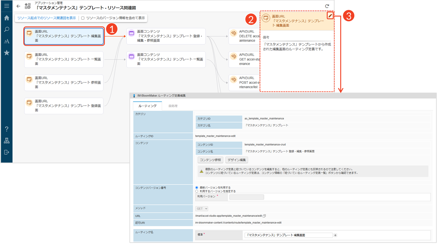Viewport: 437px width, 244px height.
Task: Switch to the 前処理 tab
Action: point(173,106)
